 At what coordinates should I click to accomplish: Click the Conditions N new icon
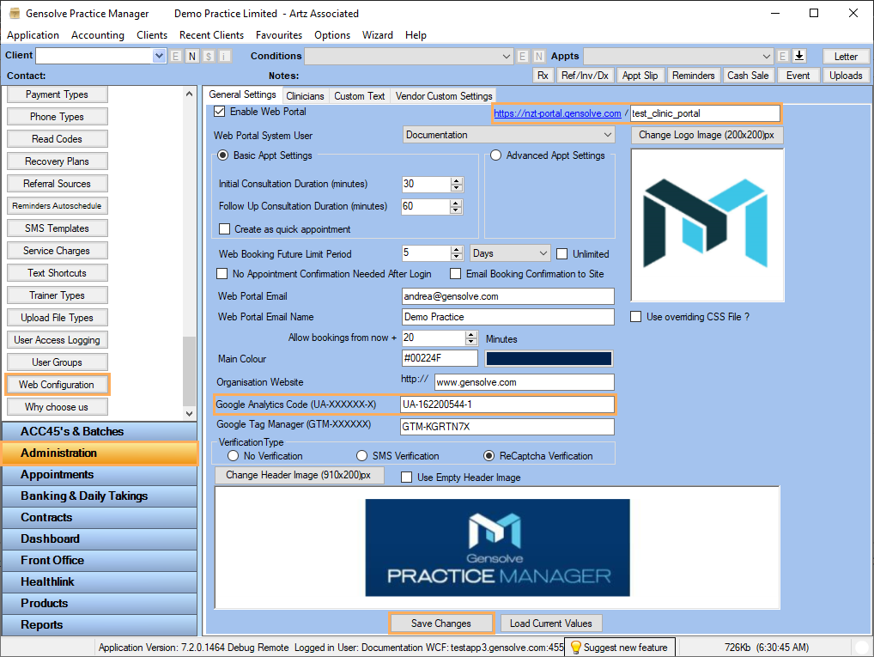pos(538,56)
